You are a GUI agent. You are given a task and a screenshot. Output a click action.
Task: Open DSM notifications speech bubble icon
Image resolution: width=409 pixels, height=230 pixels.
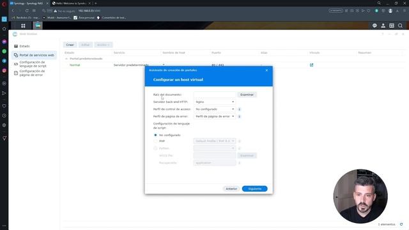(x=374, y=26)
